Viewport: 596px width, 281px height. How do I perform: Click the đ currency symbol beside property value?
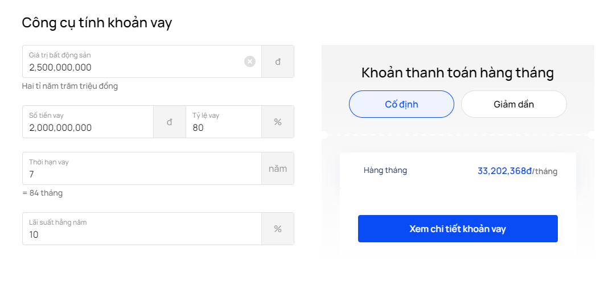tap(278, 61)
